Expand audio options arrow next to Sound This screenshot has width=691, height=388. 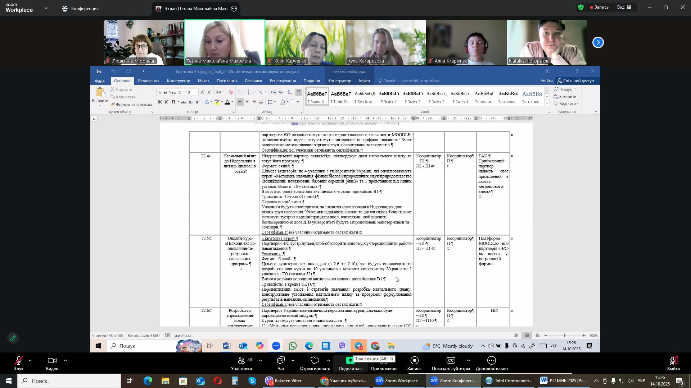30,360
